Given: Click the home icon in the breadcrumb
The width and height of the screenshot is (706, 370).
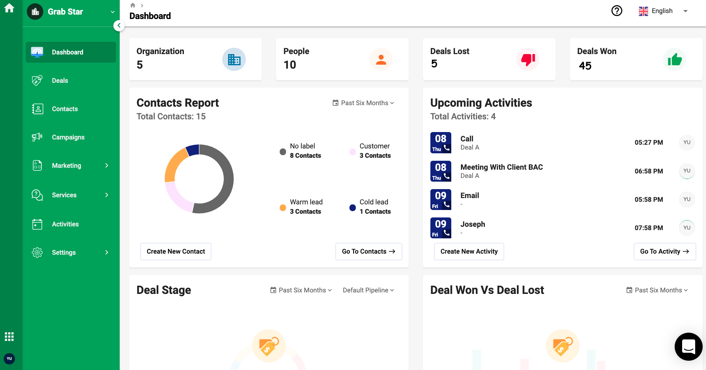Looking at the screenshot, I should tap(132, 5).
